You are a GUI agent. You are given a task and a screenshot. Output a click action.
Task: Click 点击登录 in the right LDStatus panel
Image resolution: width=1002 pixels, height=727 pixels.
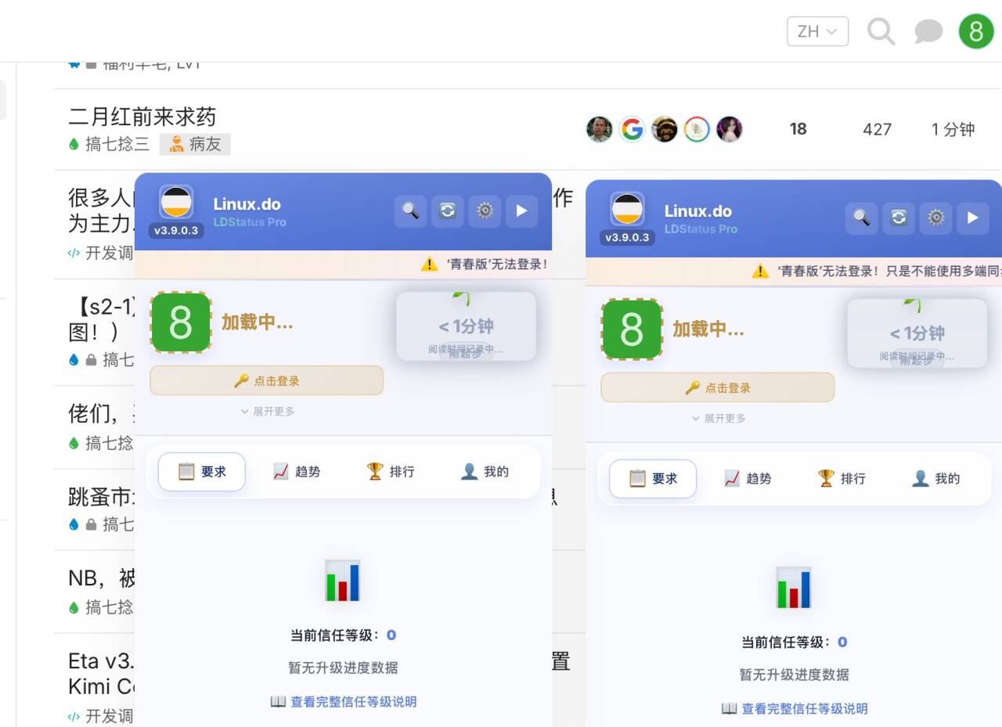click(x=718, y=388)
